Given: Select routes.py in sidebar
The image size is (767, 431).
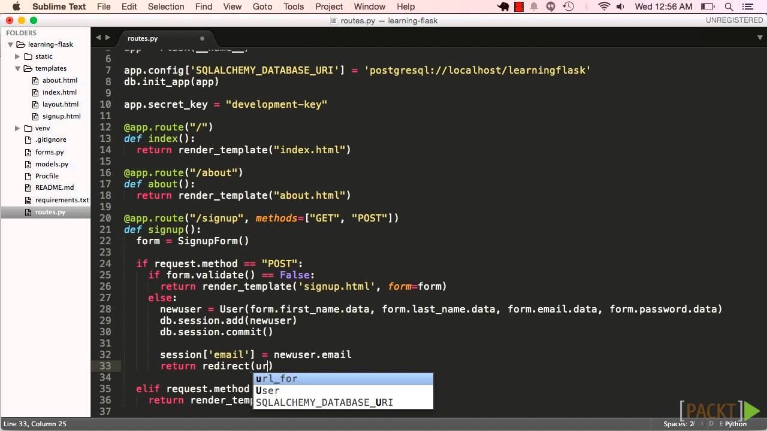Looking at the screenshot, I should 50,212.
